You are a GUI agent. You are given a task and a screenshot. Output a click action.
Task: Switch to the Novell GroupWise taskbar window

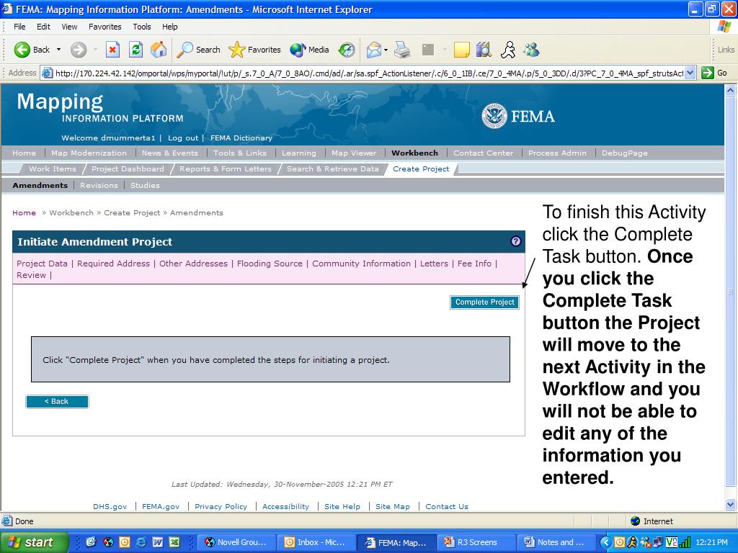236,542
